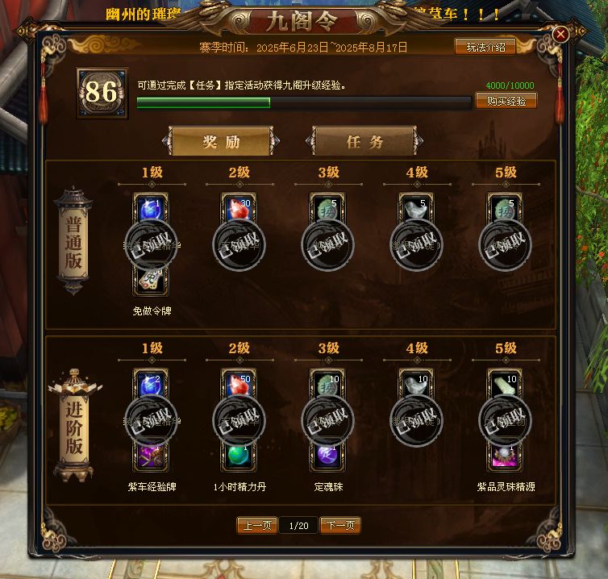This screenshot has height=579, width=608.
Task: Go back with 上一页 button
Action: pos(257,525)
